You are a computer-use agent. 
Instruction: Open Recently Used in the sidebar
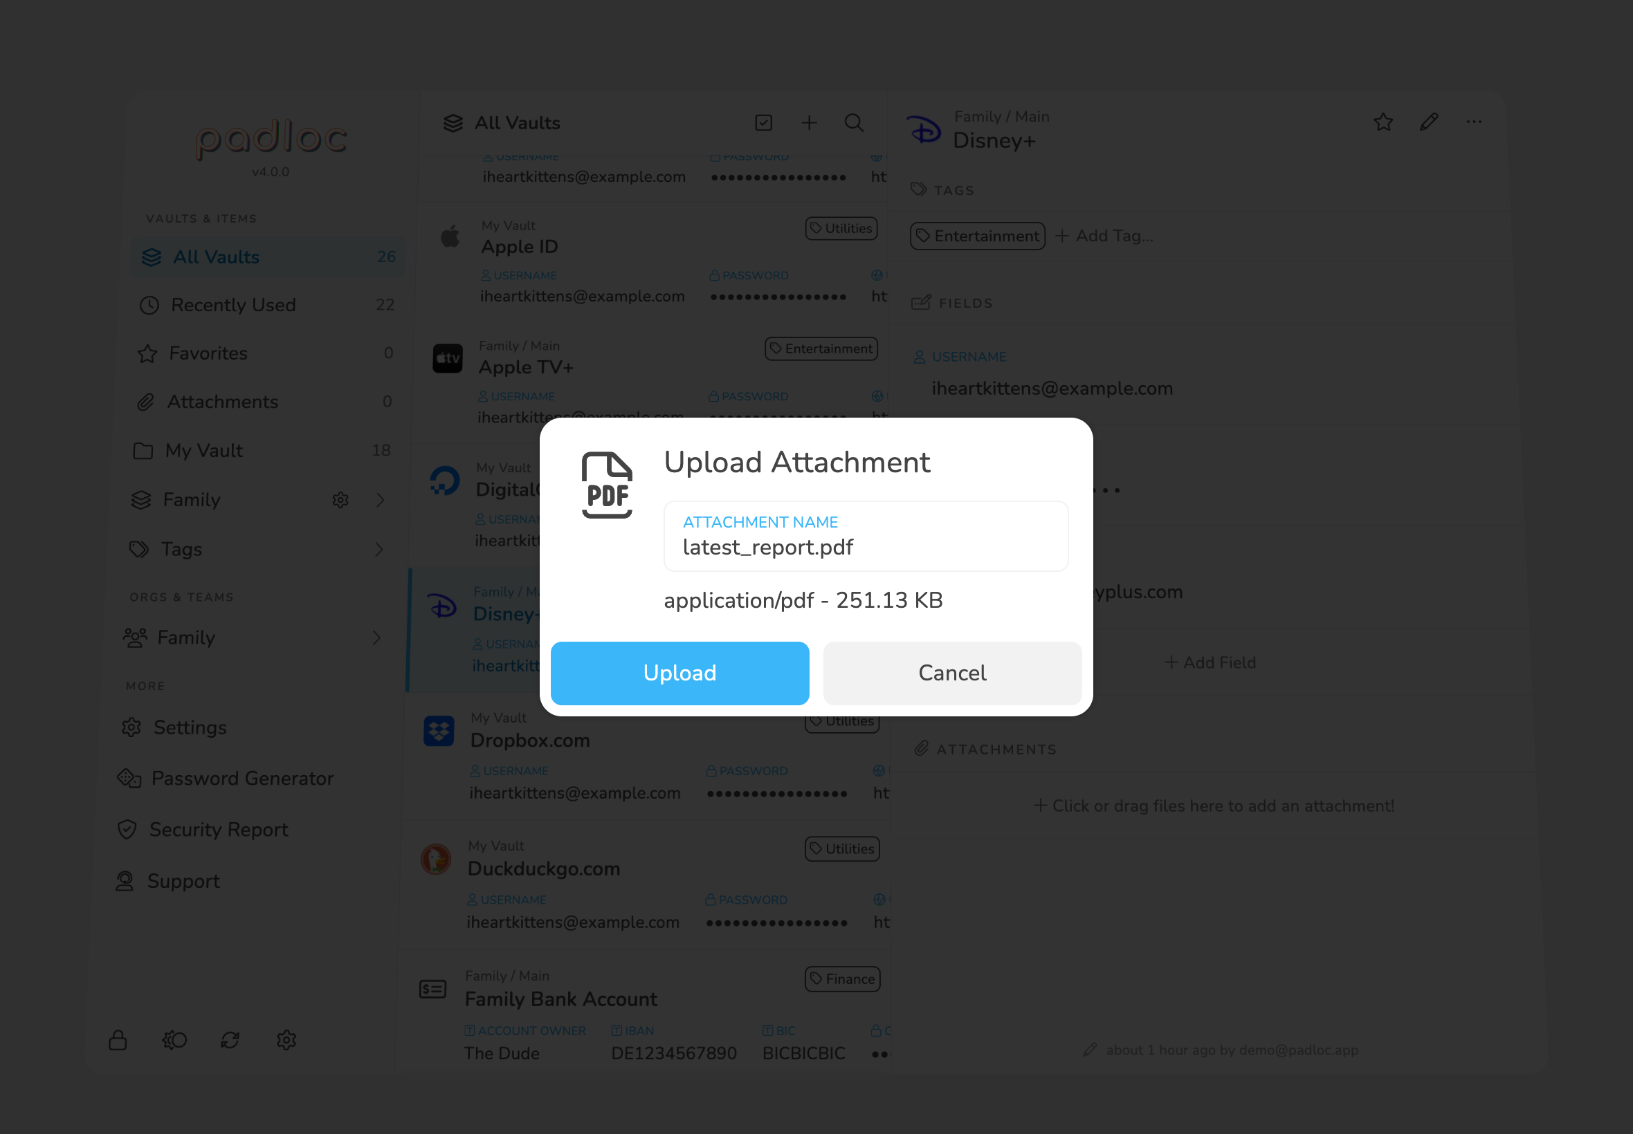[266, 305]
